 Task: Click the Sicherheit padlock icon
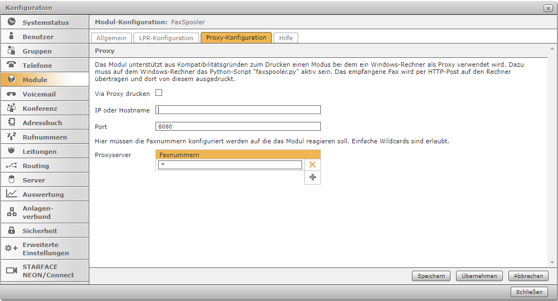[11, 230]
